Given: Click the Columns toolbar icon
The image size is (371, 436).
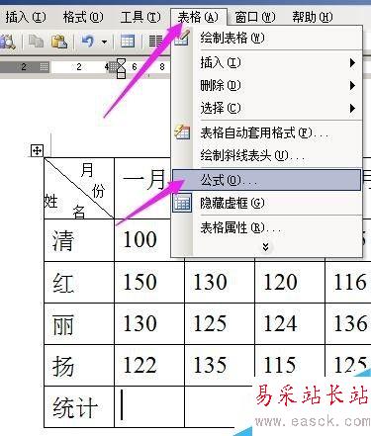Looking at the screenshot, I should tap(155, 42).
